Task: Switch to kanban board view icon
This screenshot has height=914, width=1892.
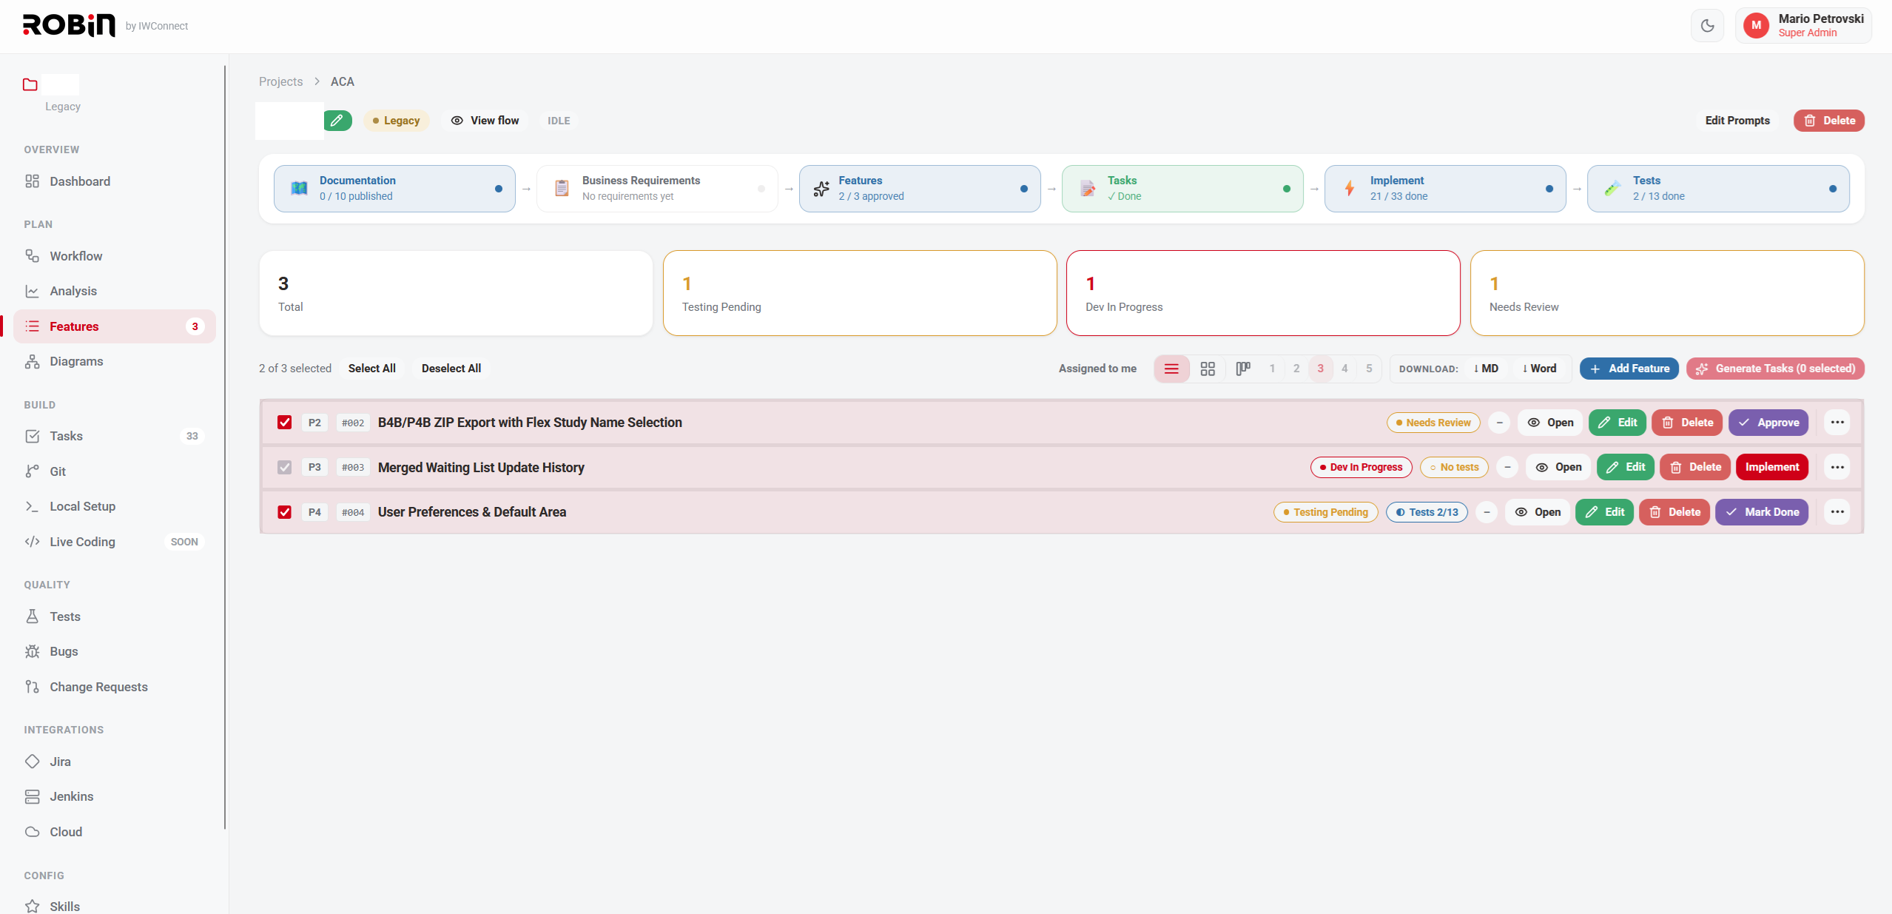Action: pyautogui.click(x=1243, y=369)
